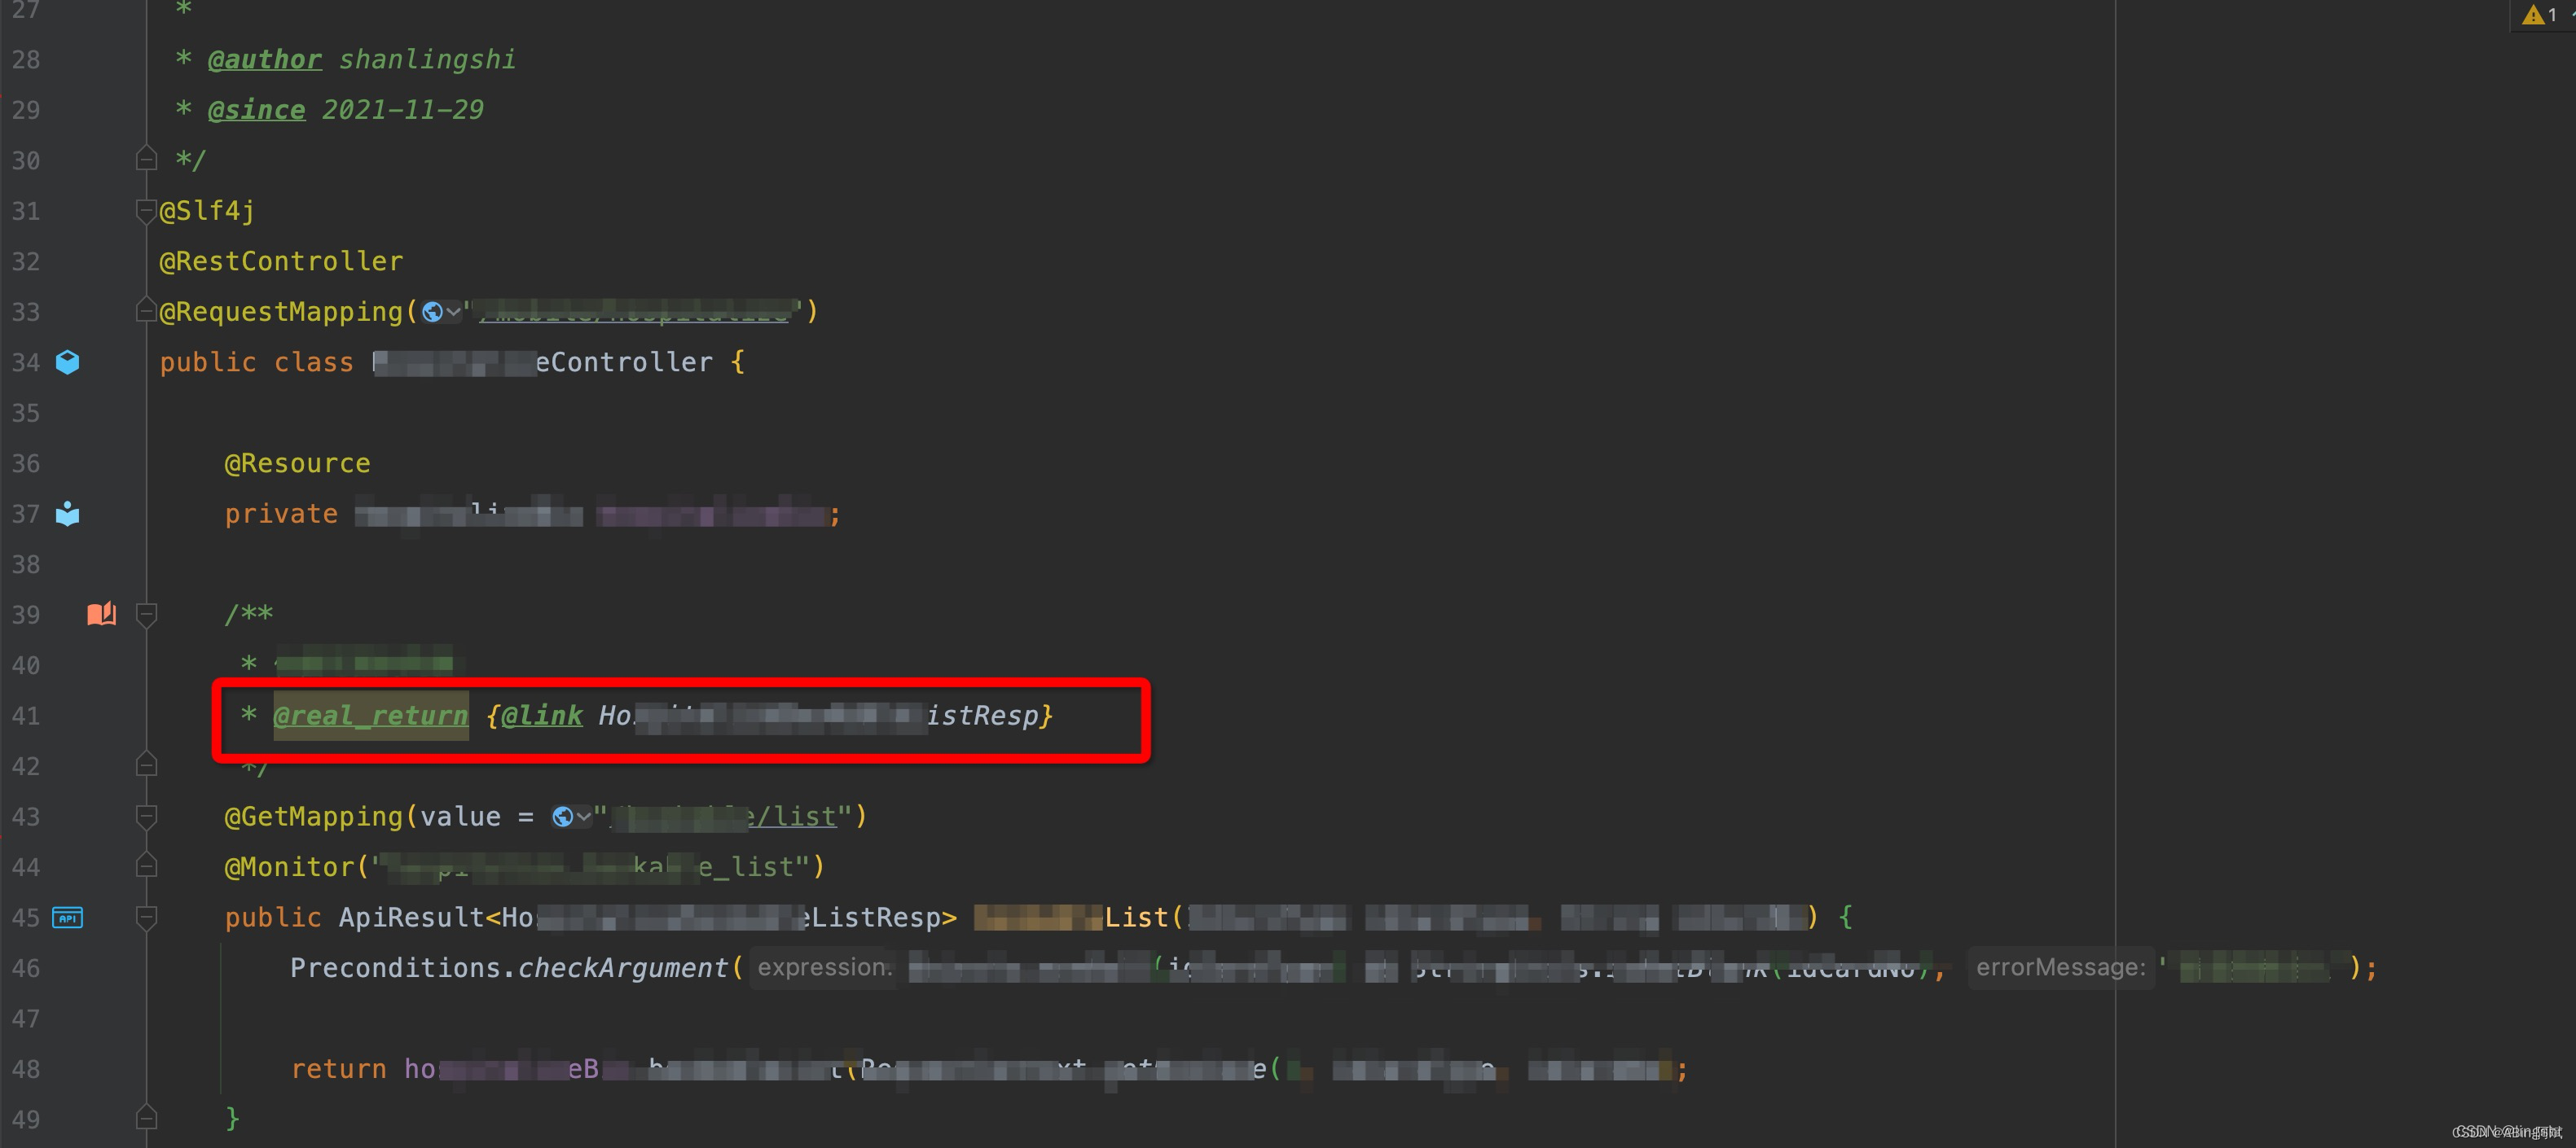The height and width of the screenshot is (1148, 2576).
Task: Click the @author Javadoc tag
Action: (x=265, y=59)
